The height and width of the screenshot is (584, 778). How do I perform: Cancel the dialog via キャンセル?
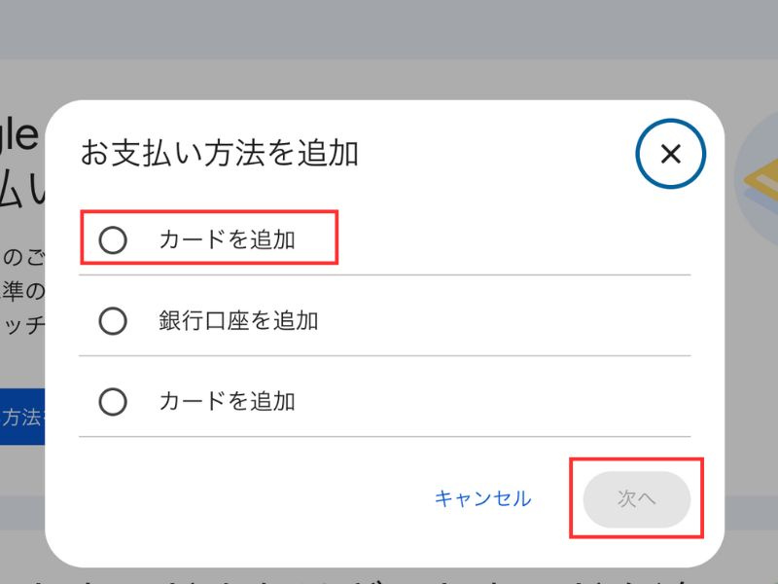pos(482,498)
